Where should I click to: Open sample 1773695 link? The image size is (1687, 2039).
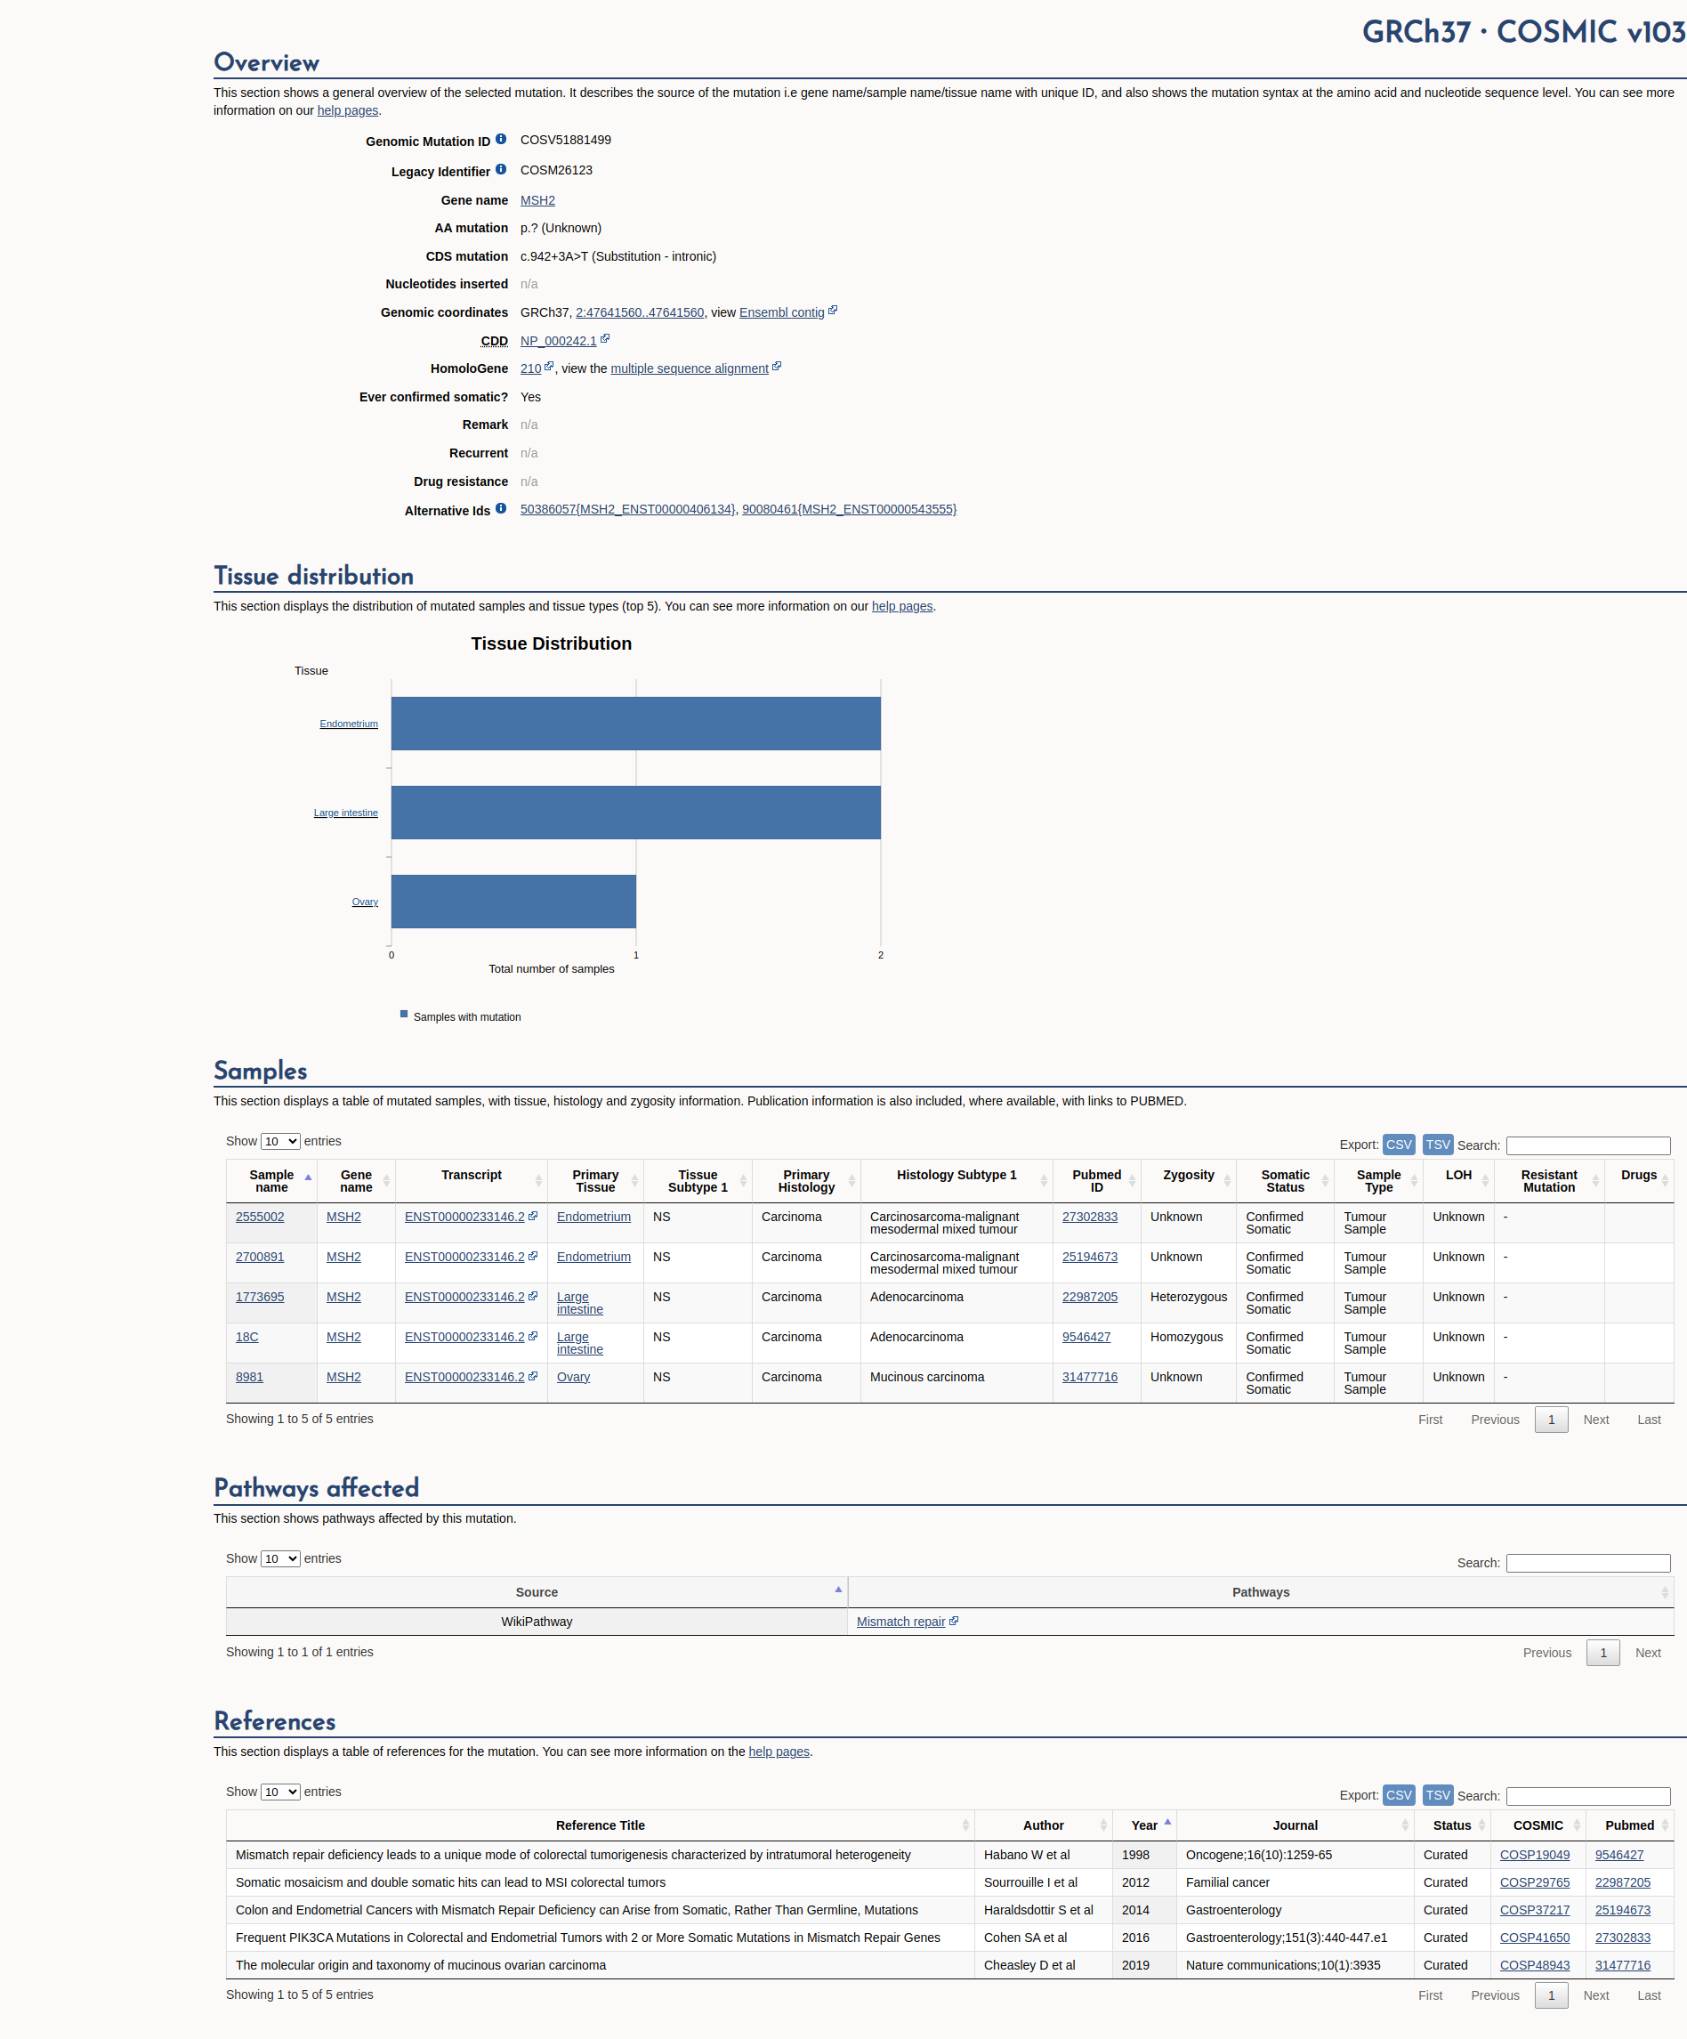coord(260,1298)
